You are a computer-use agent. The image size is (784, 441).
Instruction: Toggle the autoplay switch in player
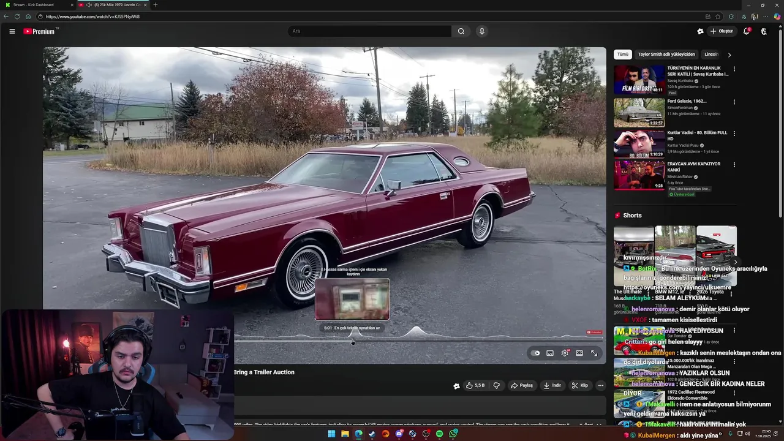point(536,353)
